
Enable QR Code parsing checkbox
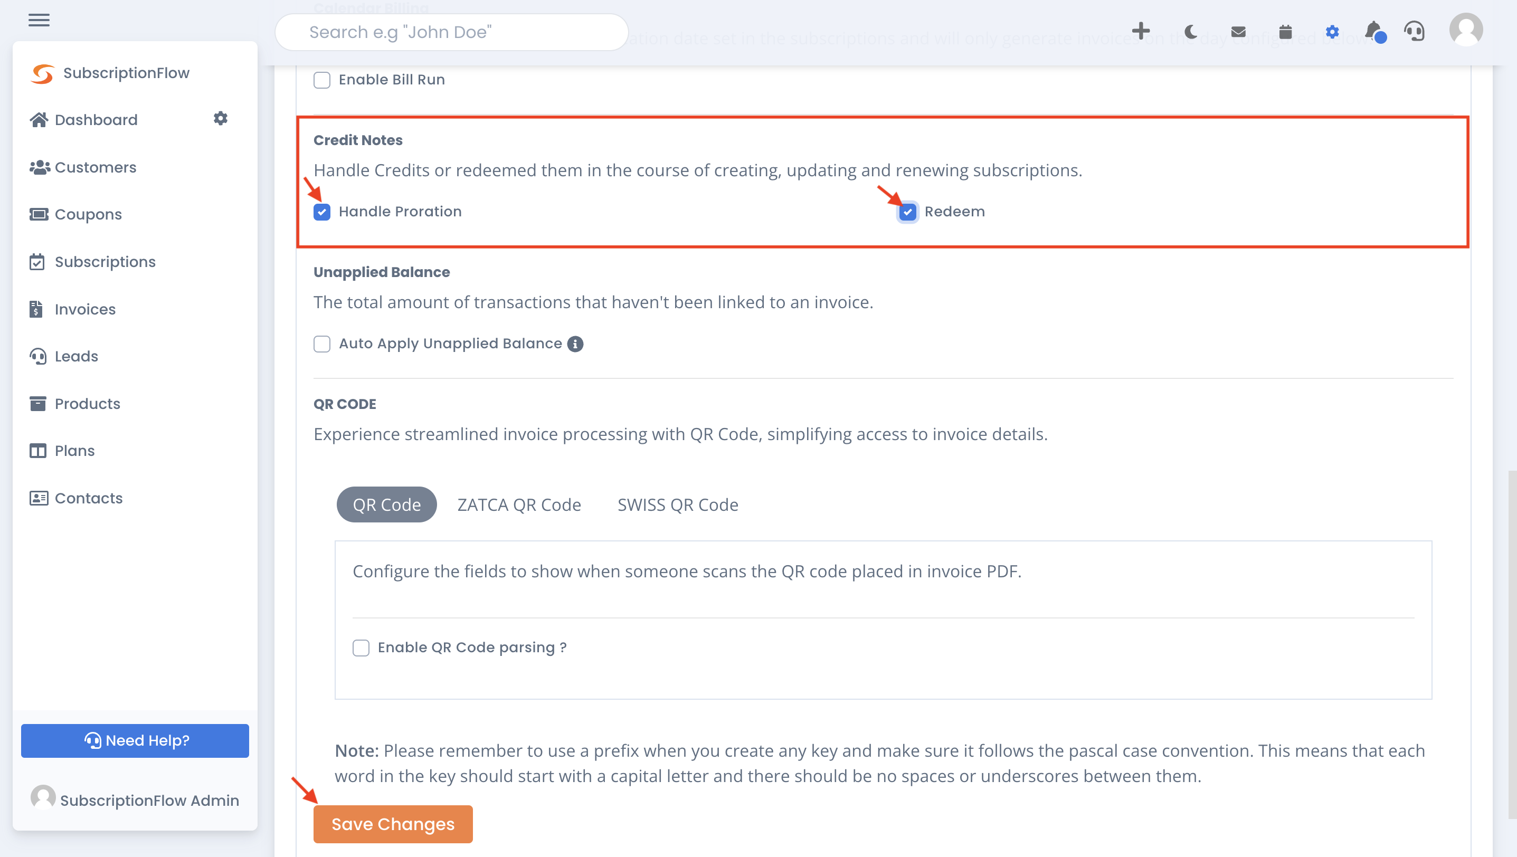361,647
